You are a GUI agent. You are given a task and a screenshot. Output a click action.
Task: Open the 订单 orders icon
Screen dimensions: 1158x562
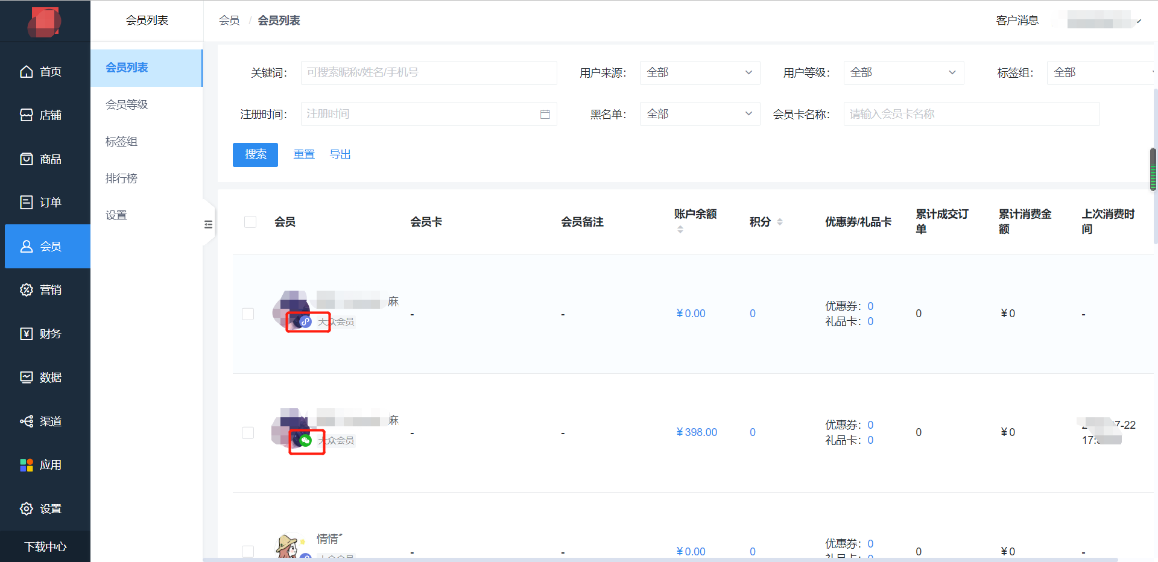point(27,203)
